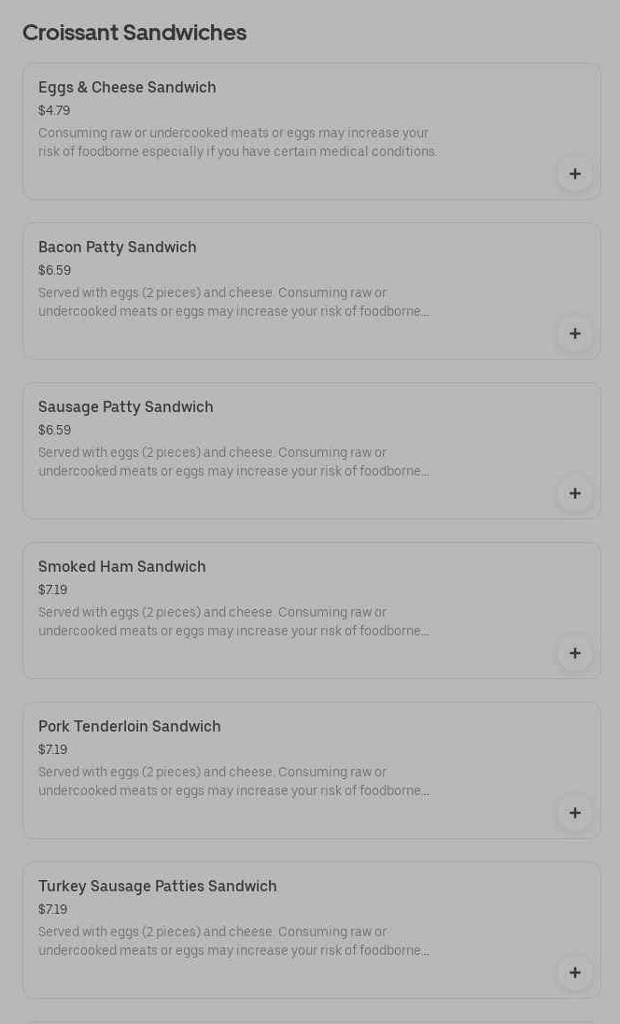Screen dimensions: 620x1024
Task: Click the $4.79 price of Eggs & Cheese
Action: coord(54,110)
